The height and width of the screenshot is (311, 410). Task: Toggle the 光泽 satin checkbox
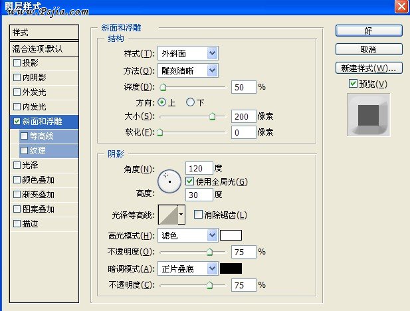(17, 165)
